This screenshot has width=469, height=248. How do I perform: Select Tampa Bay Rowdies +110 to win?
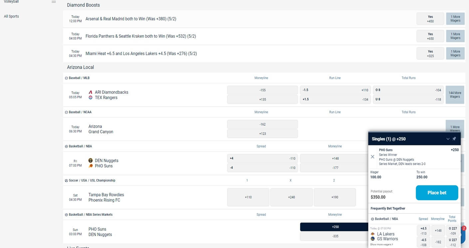point(248,197)
